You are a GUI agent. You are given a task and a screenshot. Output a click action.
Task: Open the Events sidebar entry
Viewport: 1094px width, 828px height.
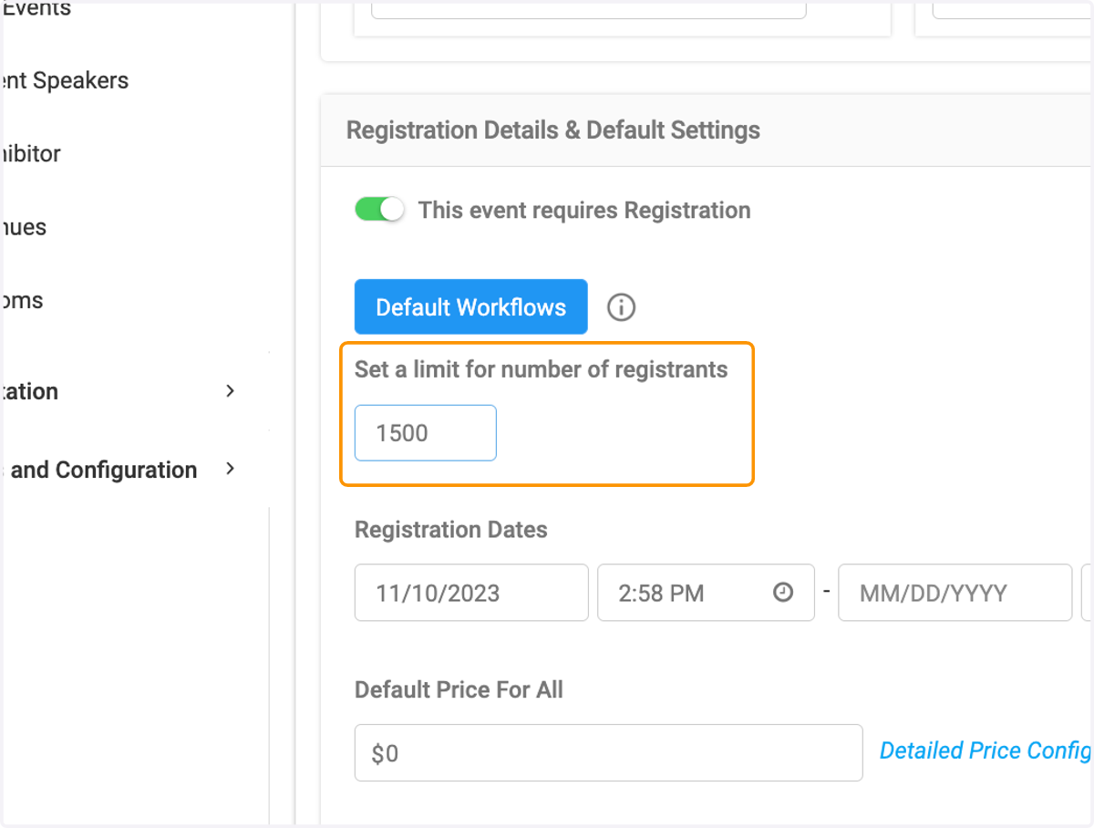coord(36,10)
